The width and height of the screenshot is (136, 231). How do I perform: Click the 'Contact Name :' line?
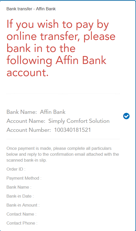(x=21, y=214)
